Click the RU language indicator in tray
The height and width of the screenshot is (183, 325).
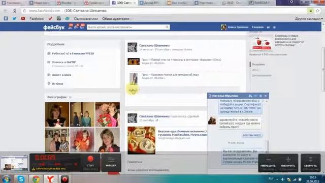[x=271, y=178]
